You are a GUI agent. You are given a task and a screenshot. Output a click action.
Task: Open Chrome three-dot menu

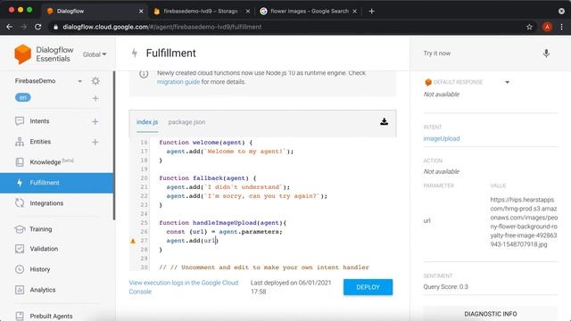pos(562,27)
